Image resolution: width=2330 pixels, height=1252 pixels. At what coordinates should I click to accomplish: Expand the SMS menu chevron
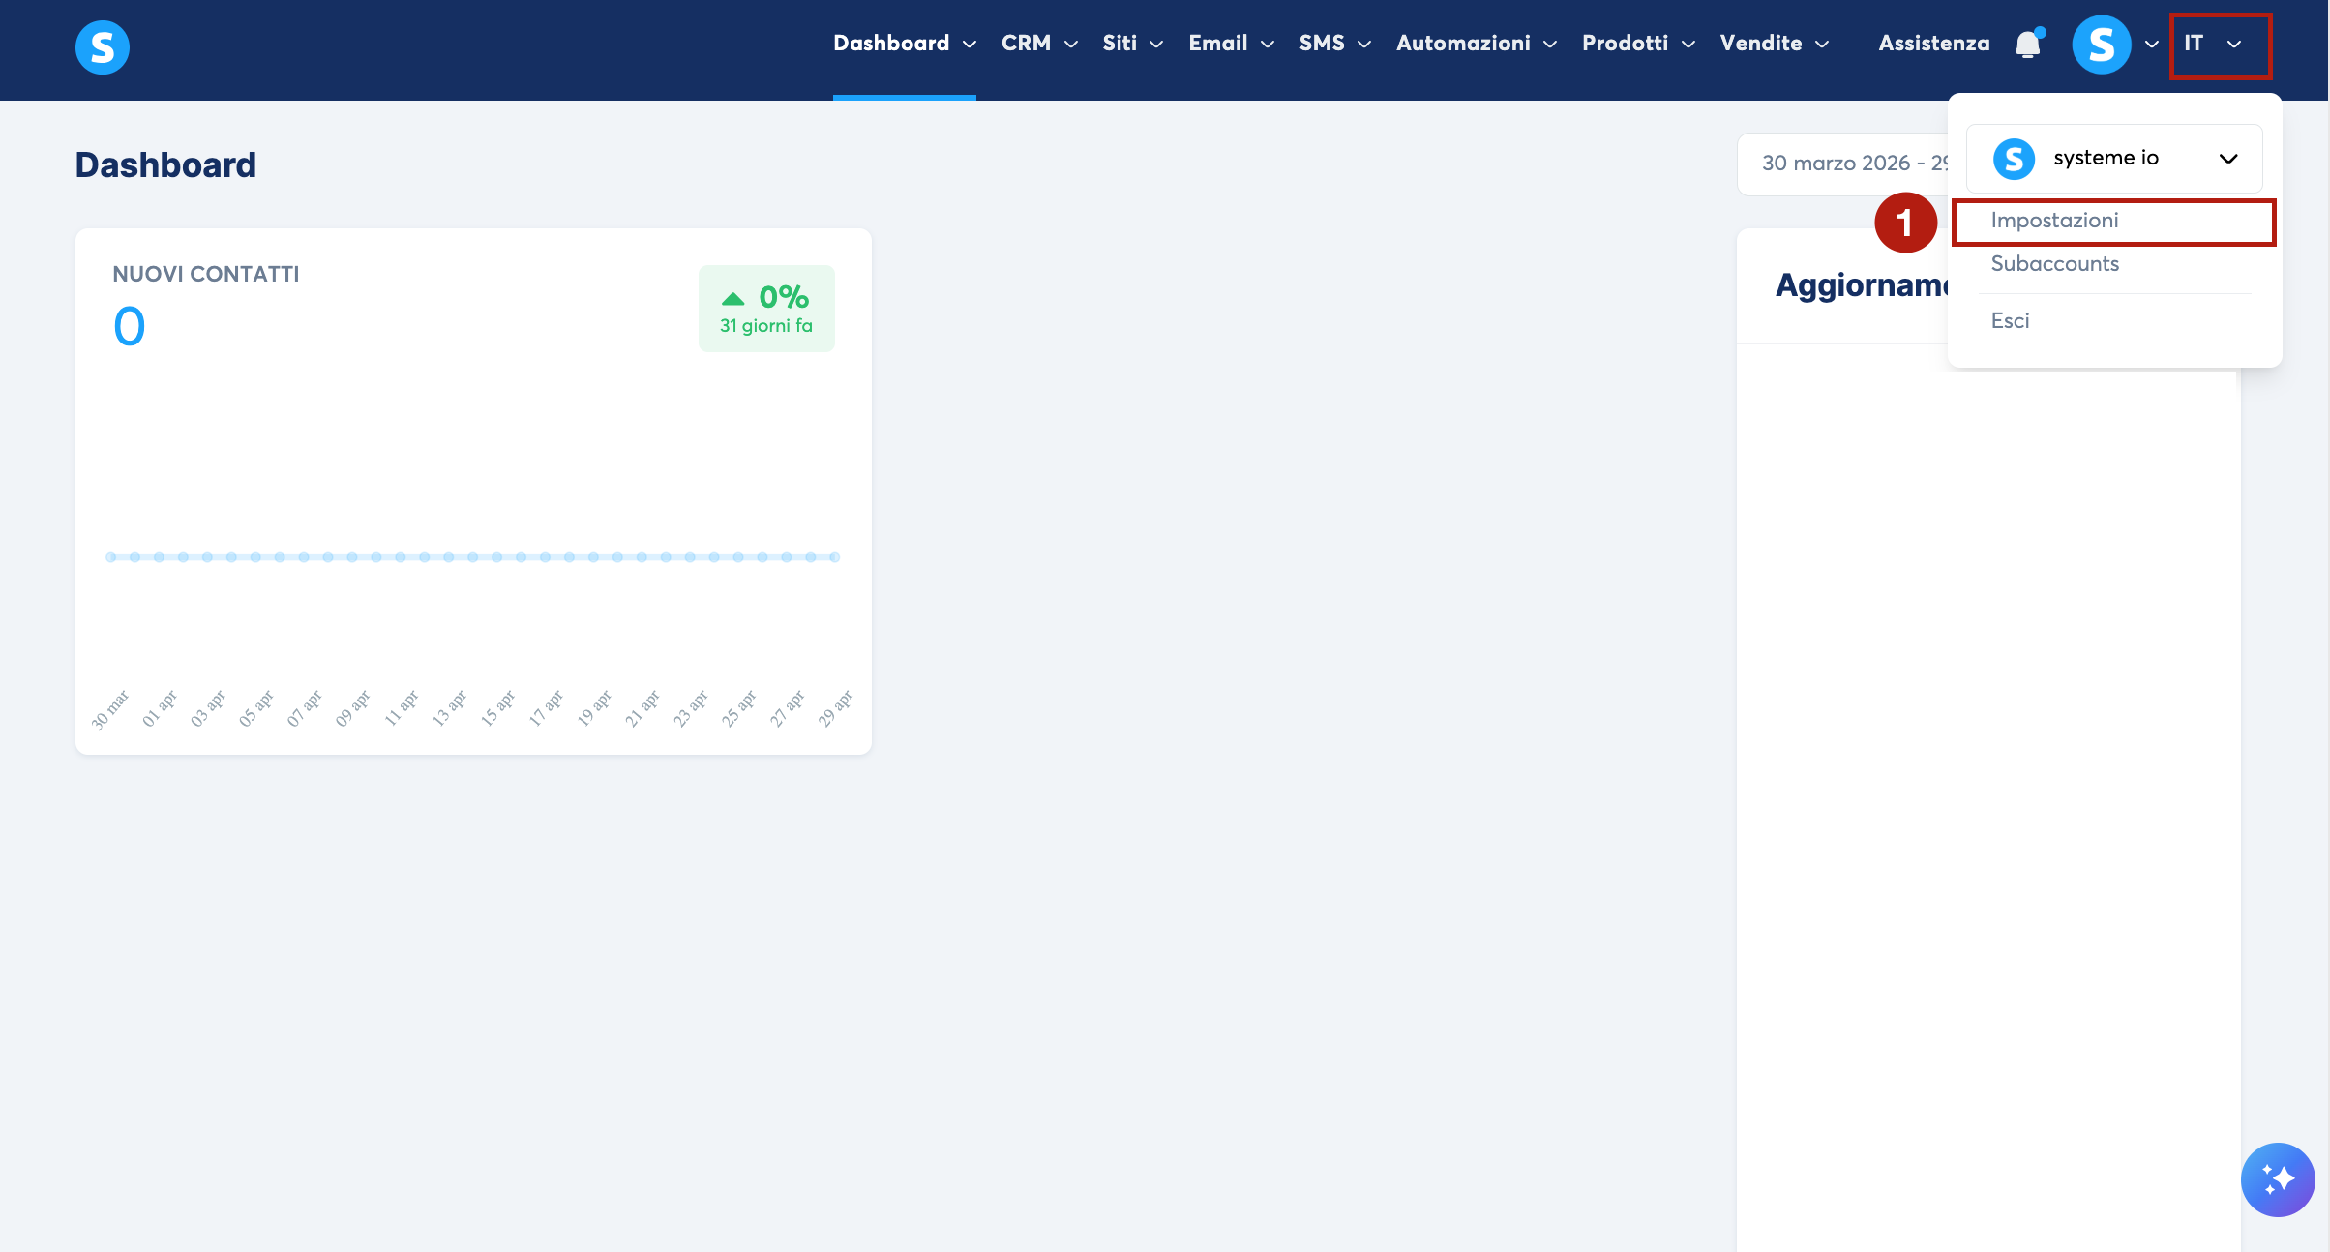1364,45
